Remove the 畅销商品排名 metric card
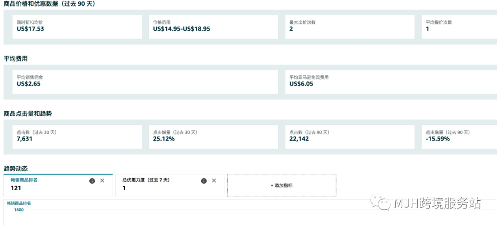Viewport: 497px width, 225px height. [102, 181]
